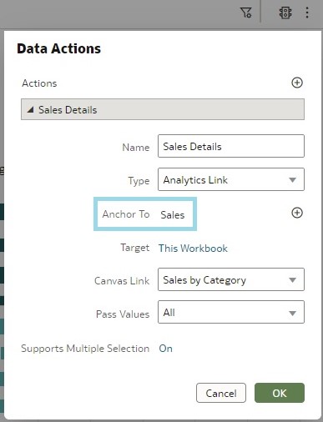
Task: Confirm with the OK button
Action: coord(280,393)
